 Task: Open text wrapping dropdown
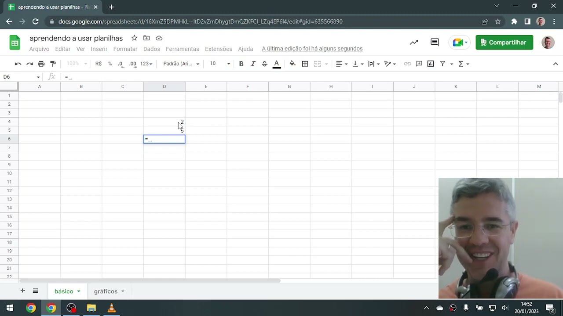point(374,64)
